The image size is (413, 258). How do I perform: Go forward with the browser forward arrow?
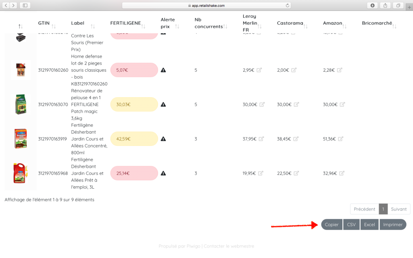[13, 5]
